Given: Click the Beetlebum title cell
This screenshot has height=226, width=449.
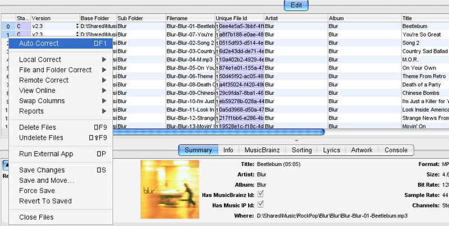Looking at the screenshot, I should point(425,26).
